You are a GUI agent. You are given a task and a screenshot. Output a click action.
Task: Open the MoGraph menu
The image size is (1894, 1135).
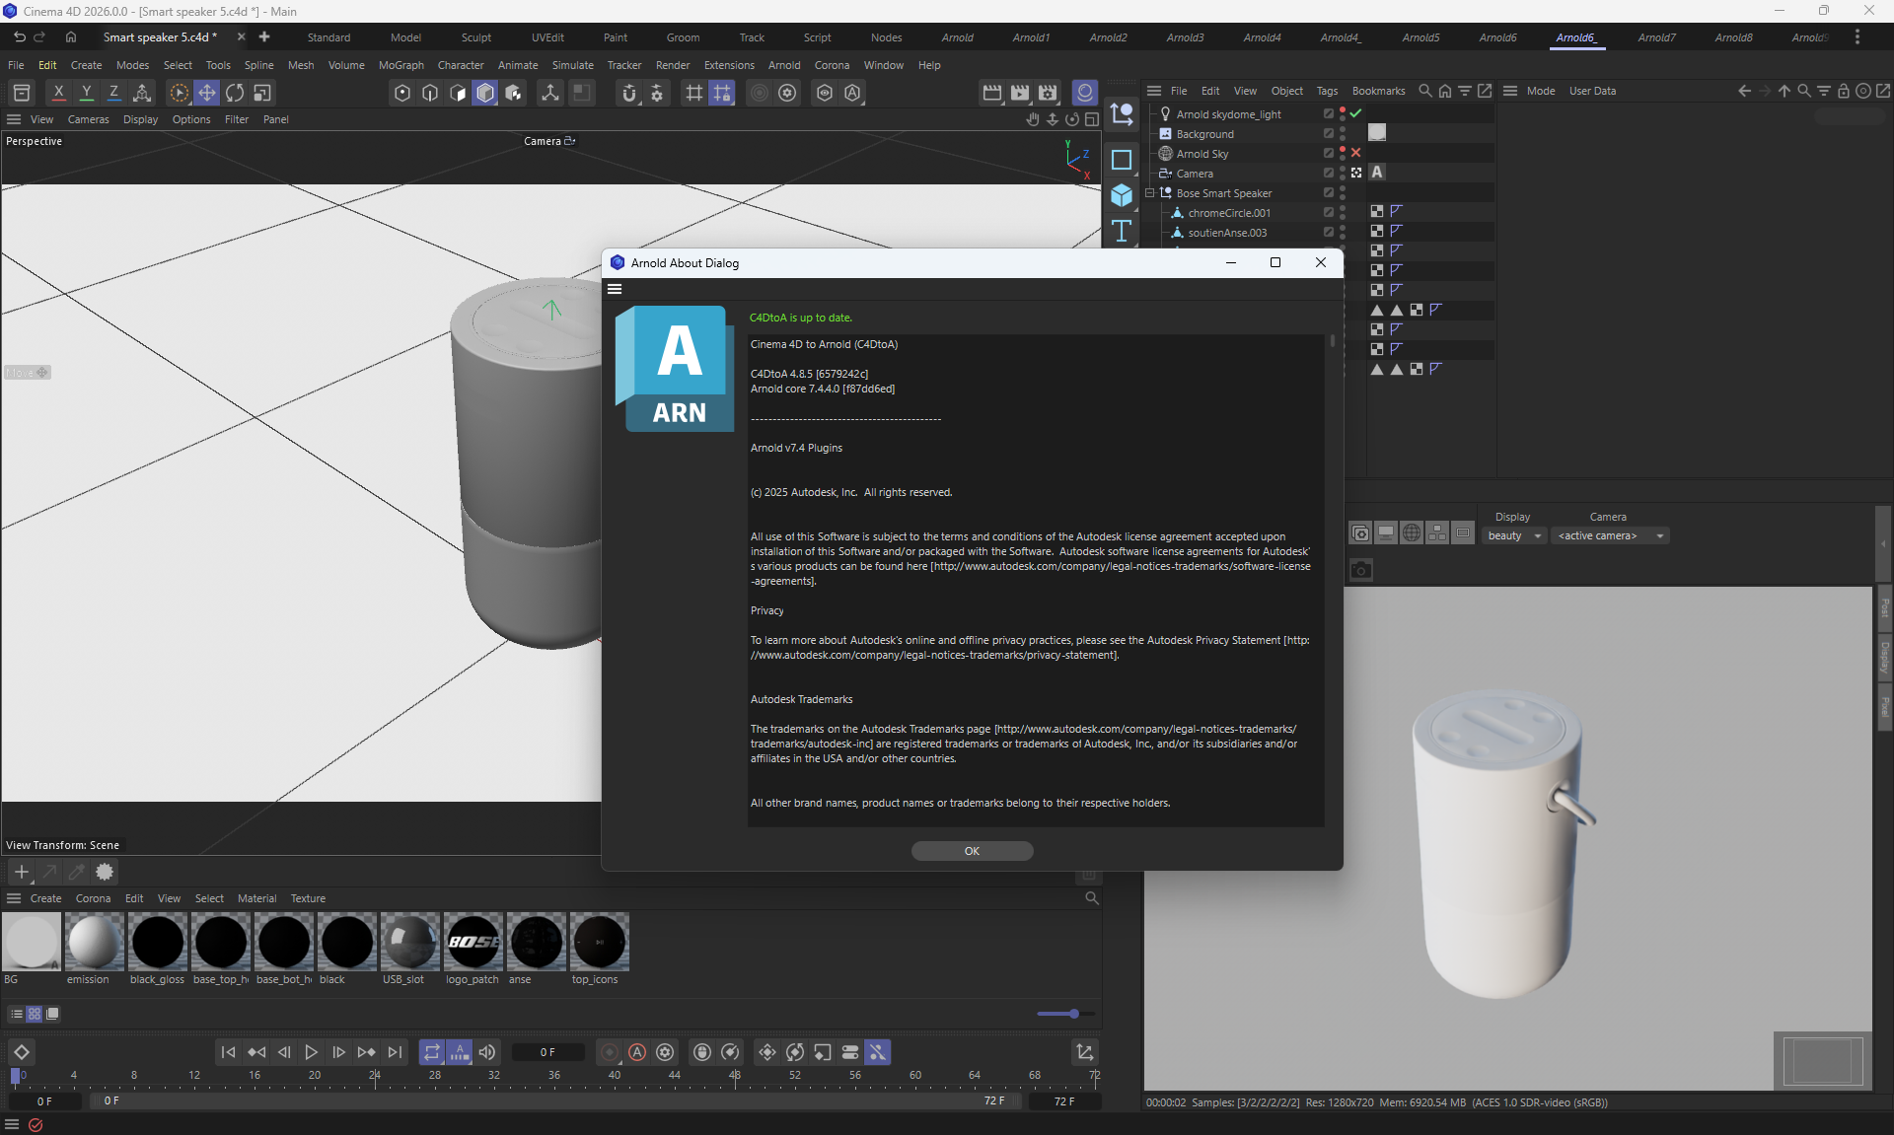(x=401, y=65)
